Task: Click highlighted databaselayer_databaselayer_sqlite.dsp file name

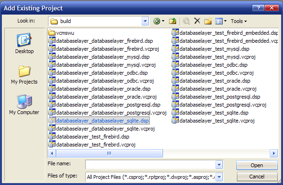Action: (103, 121)
